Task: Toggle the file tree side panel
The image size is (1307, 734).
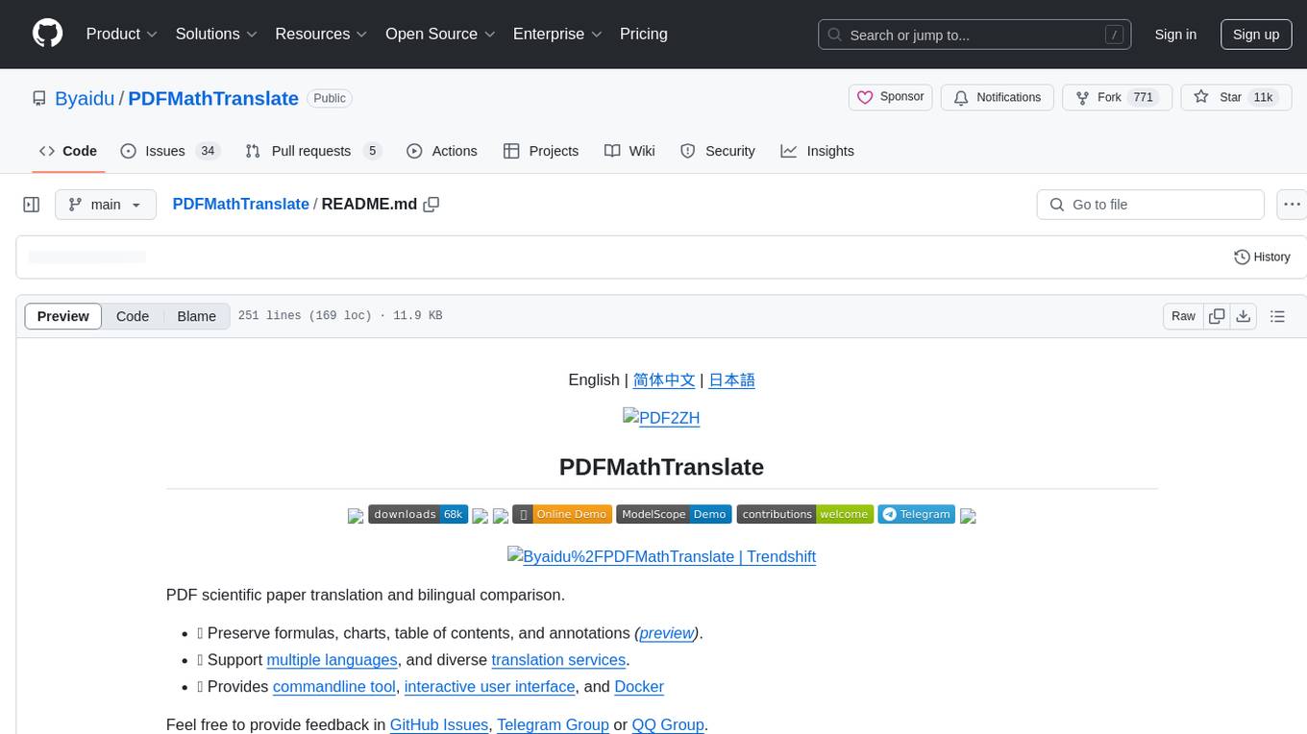Action: tap(32, 205)
